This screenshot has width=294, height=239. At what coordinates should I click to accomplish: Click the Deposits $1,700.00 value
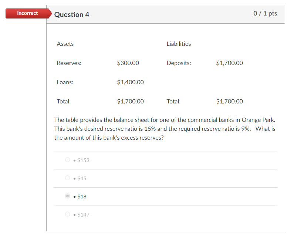(x=230, y=63)
